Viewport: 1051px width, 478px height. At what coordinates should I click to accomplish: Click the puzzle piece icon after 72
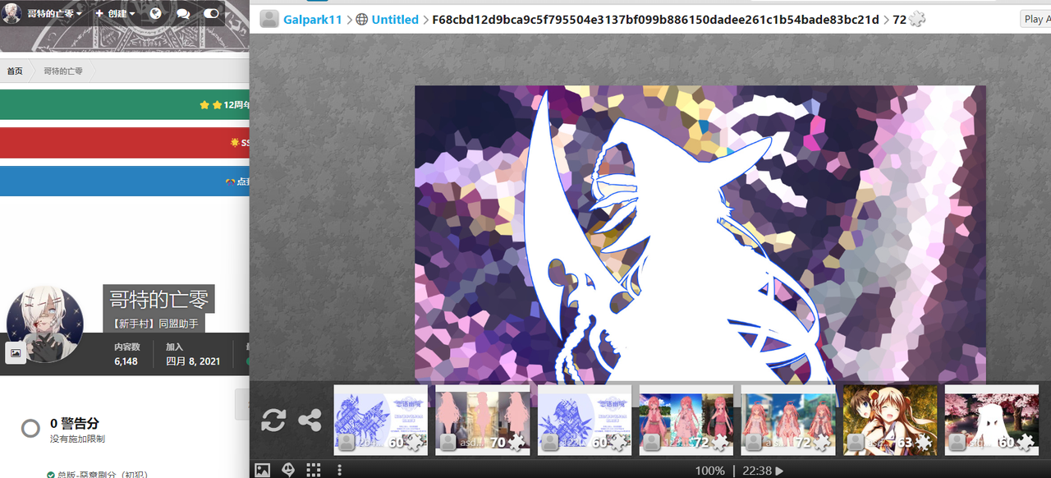point(917,20)
